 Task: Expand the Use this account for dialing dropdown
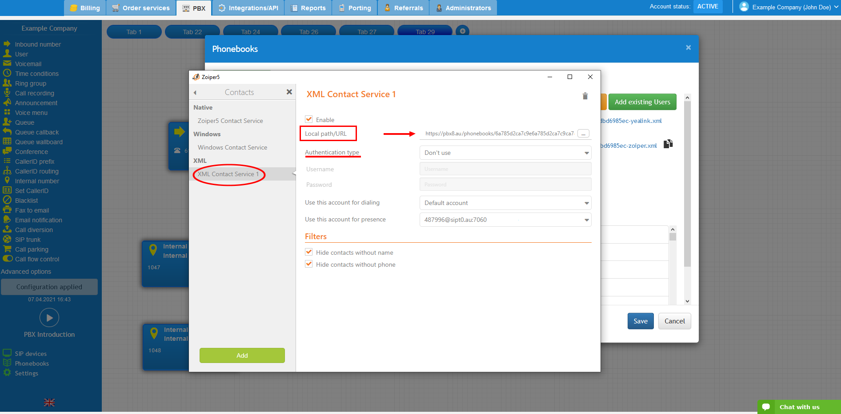coord(505,203)
